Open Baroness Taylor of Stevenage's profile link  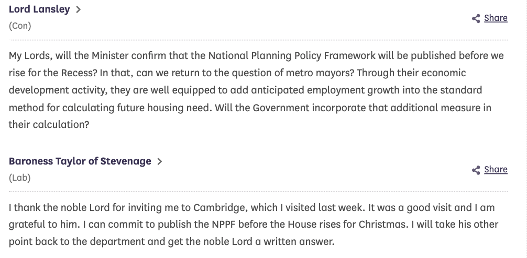click(80, 161)
